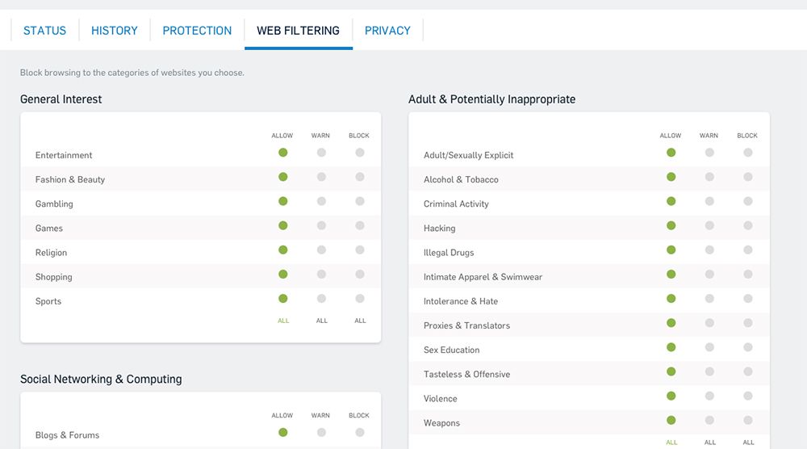Block the Hacking category

pos(748,225)
